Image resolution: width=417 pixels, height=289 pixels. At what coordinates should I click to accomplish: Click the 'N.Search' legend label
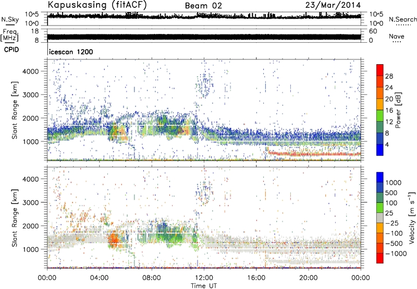(403, 19)
